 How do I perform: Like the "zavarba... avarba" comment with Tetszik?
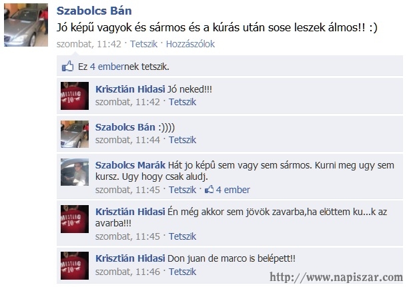click(x=182, y=236)
